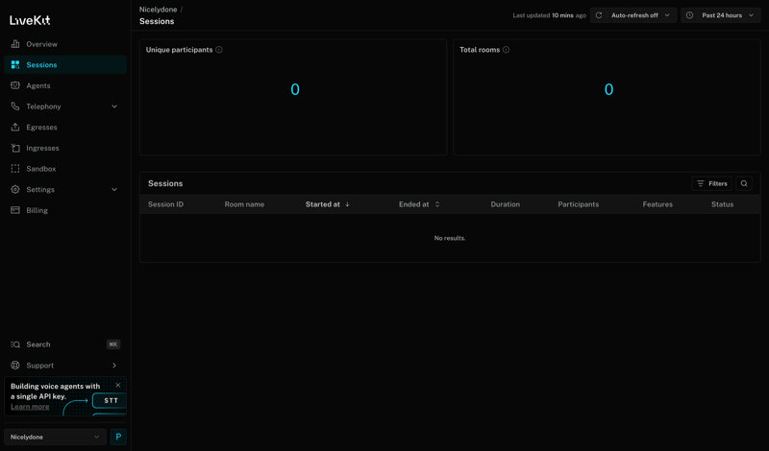
Task: Click the LiveKit logo
Action: click(x=30, y=20)
